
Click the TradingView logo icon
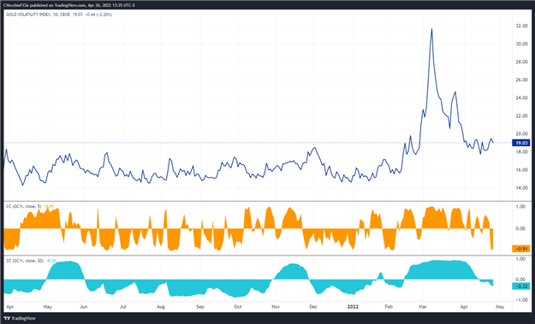[7, 318]
